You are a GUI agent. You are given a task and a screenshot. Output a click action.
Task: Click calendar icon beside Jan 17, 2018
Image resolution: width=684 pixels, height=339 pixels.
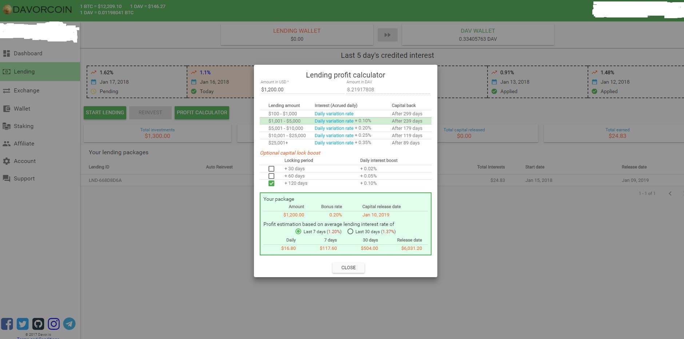[x=94, y=82]
